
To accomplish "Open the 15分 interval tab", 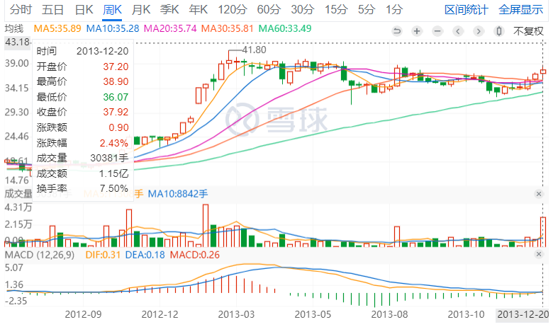I will point(336,9).
